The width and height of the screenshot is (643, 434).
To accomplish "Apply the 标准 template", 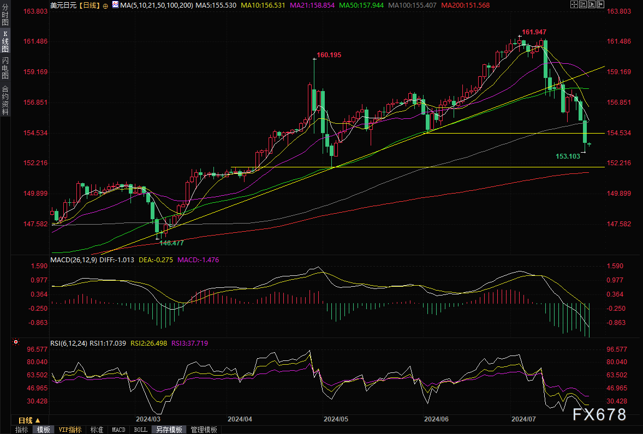I will 97,430.
